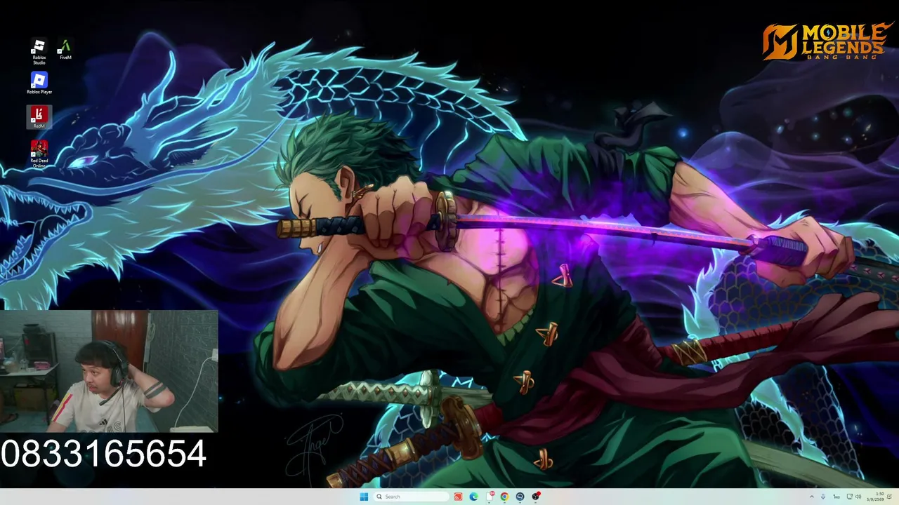Open the Windows Start menu

(364, 497)
